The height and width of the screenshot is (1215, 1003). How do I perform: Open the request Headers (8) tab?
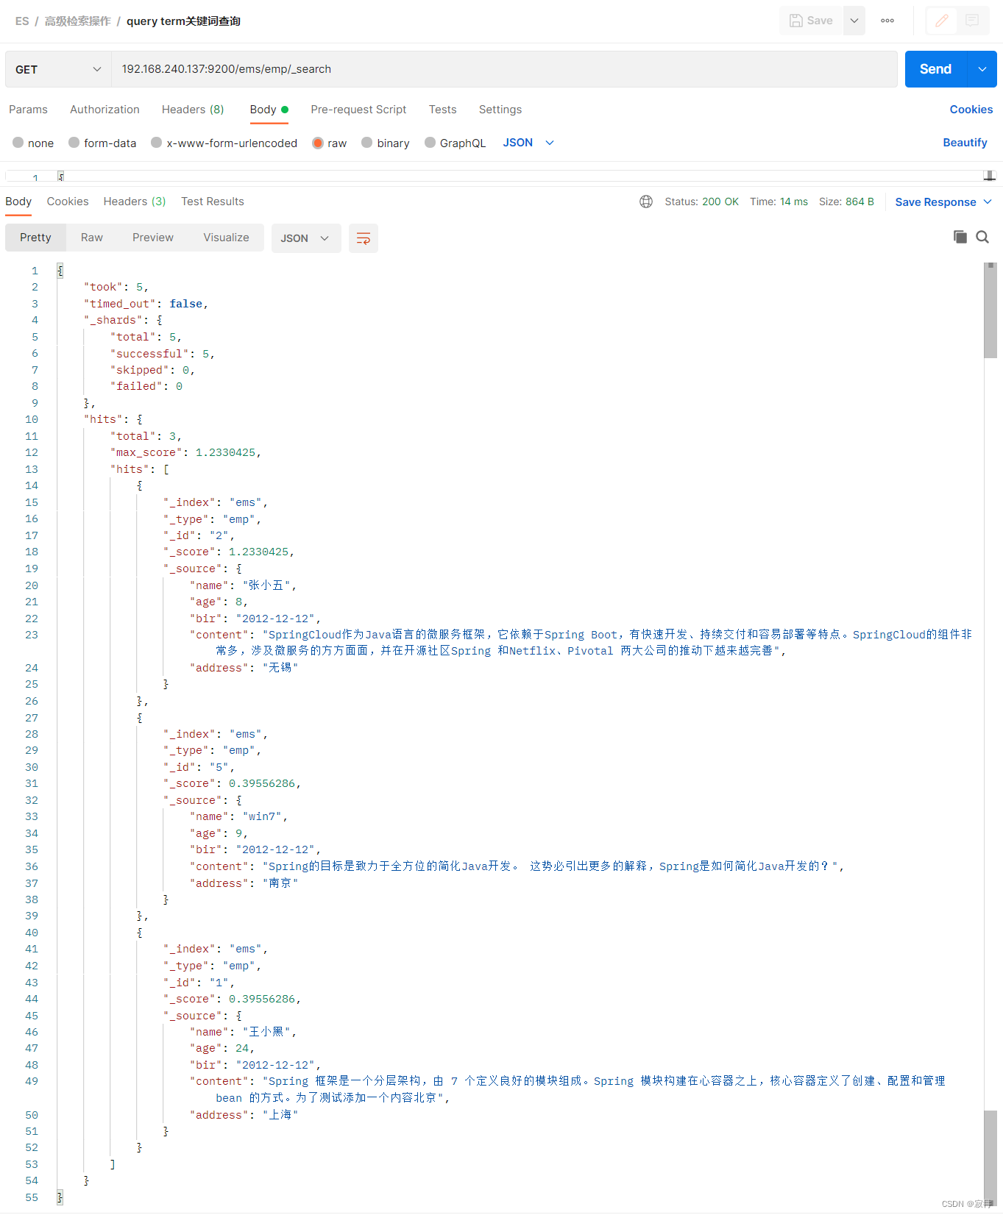tap(193, 110)
